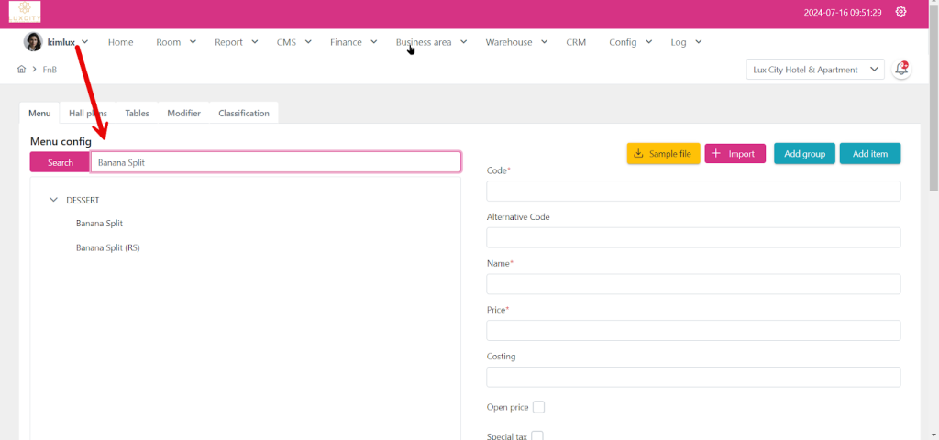Click the Import button
Viewport: 939px width, 440px height.
pyautogui.click(x=735, y=154)
